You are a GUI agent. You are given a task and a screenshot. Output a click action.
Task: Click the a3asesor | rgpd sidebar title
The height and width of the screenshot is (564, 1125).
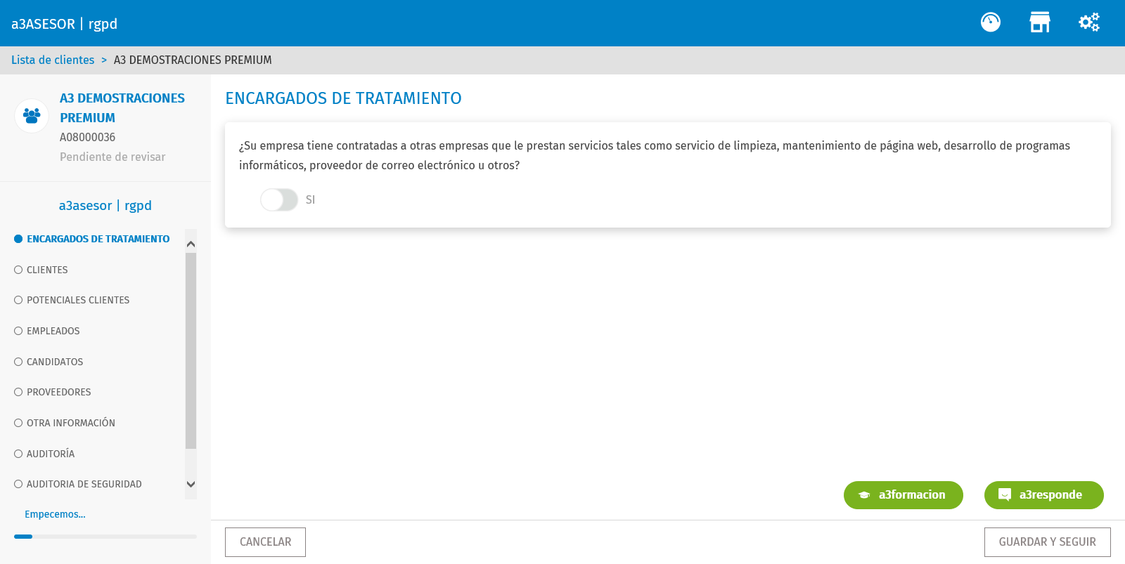105,206
